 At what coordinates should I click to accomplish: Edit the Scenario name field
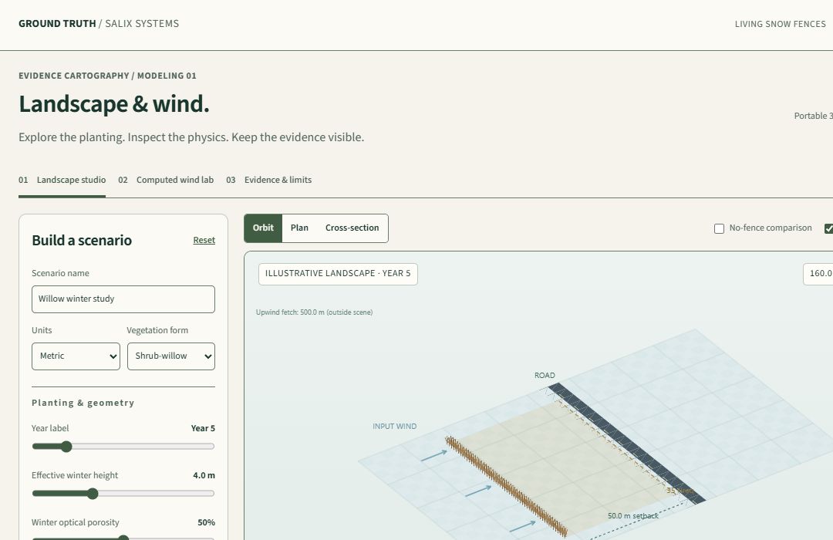click(x=123, y=299)
